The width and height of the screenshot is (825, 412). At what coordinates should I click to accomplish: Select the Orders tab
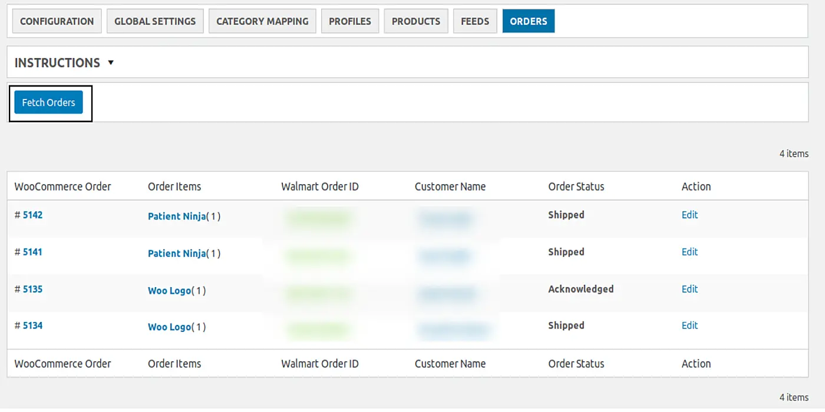click(528, 21)
